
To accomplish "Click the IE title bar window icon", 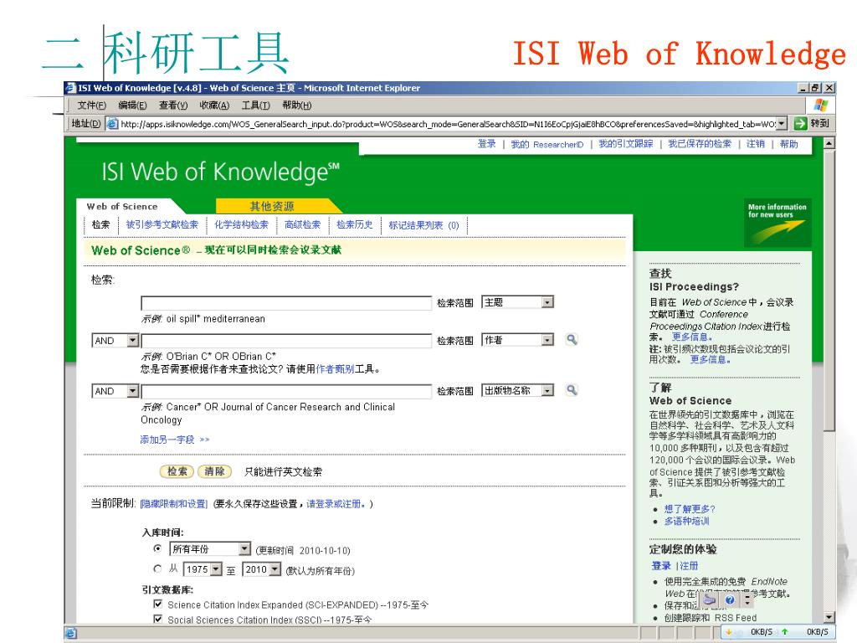I will (70, 88).
